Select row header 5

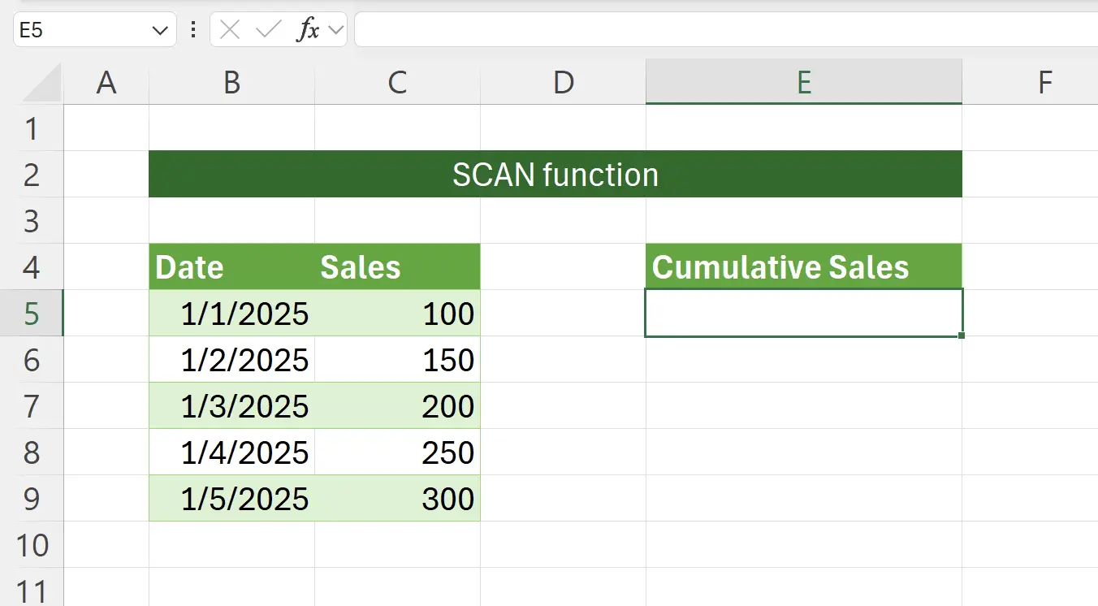tap(32, 314)
